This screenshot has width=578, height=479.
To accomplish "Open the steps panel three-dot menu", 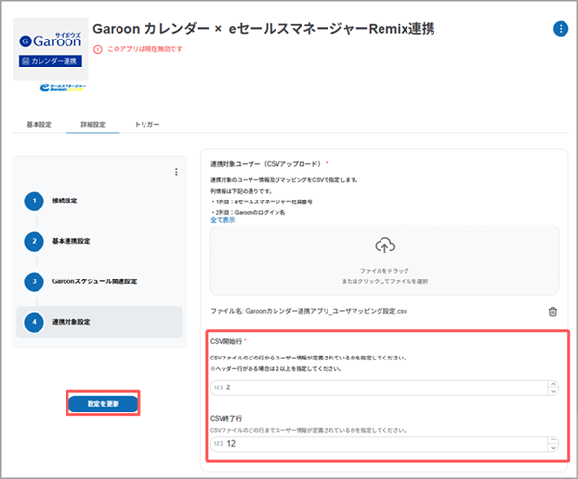I will [176, 173].
